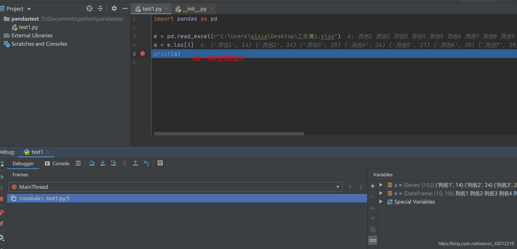Open the Project view dropdown
This screenshot has height=249, width=517.
[29, 9]
